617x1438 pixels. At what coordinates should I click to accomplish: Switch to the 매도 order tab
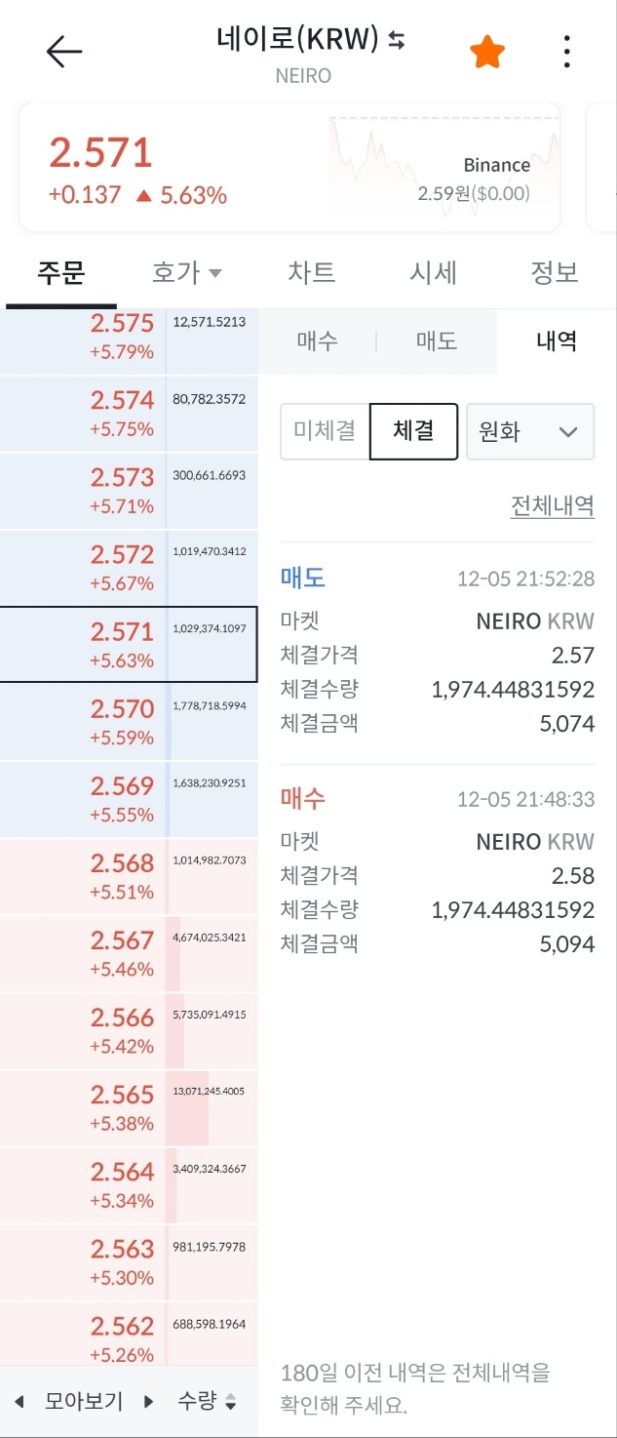pos(436,340)
